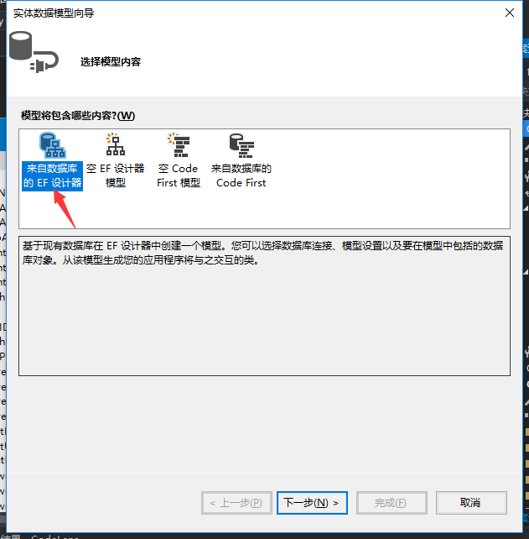
Task: Select the 来自数据库的 EF 设计器 database icon
Action: 53,145
